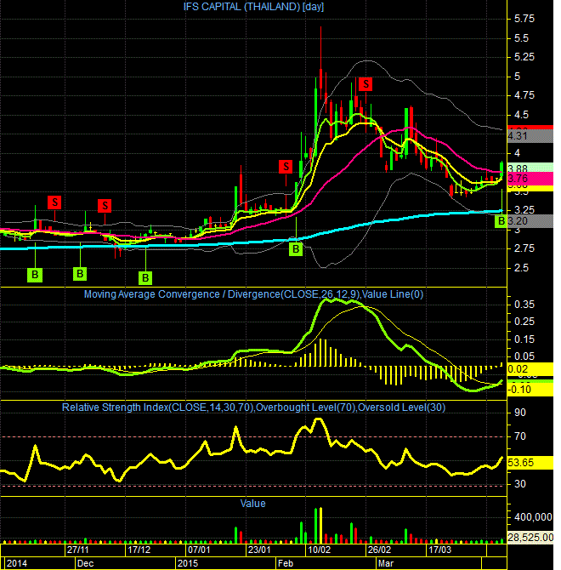Click the 2.75 price axis label
561x570 pixels.
(x=524, y=248)
